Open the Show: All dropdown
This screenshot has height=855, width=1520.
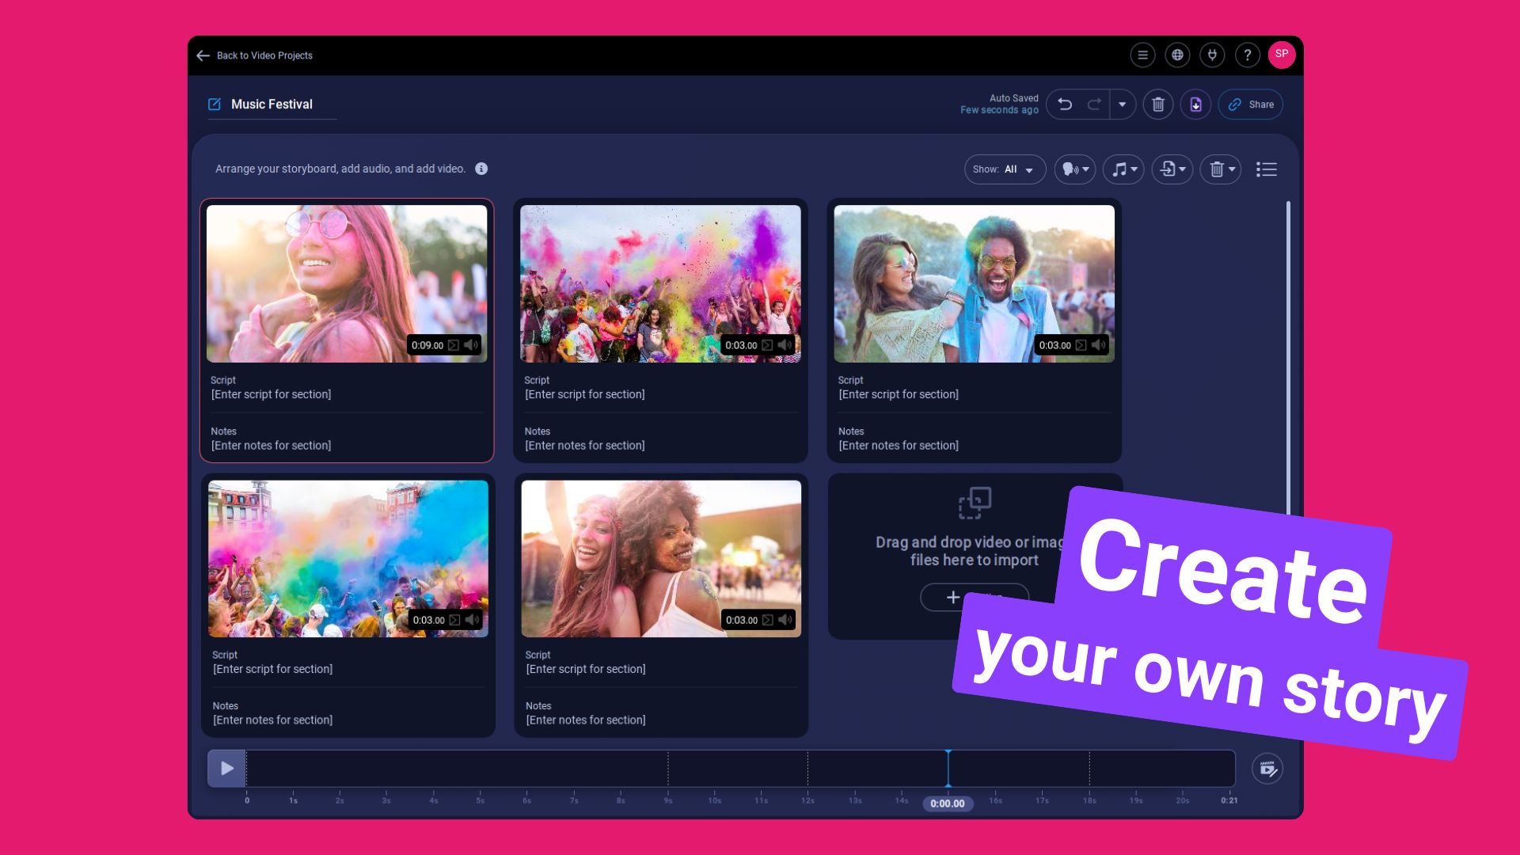point(1004,169)
